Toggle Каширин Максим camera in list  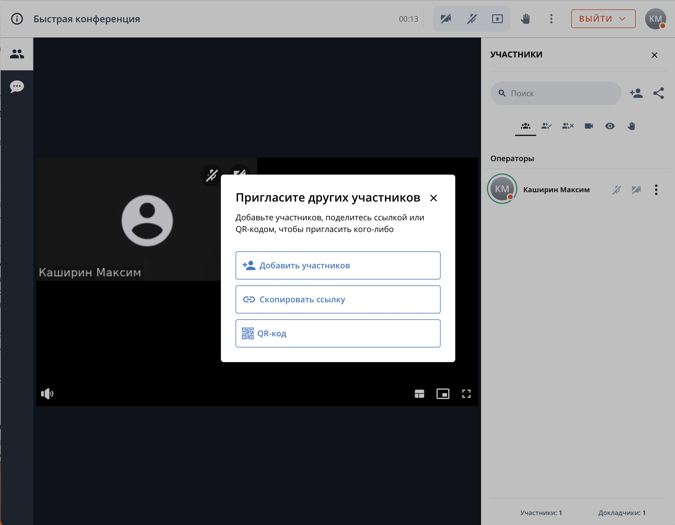point(636,190)
